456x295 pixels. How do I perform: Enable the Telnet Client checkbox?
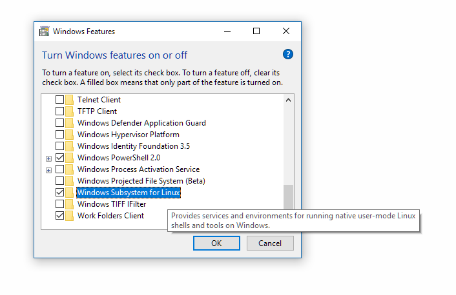pos(59,99)
